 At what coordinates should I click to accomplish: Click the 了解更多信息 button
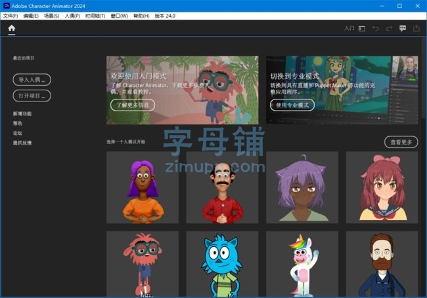point(133,105)
